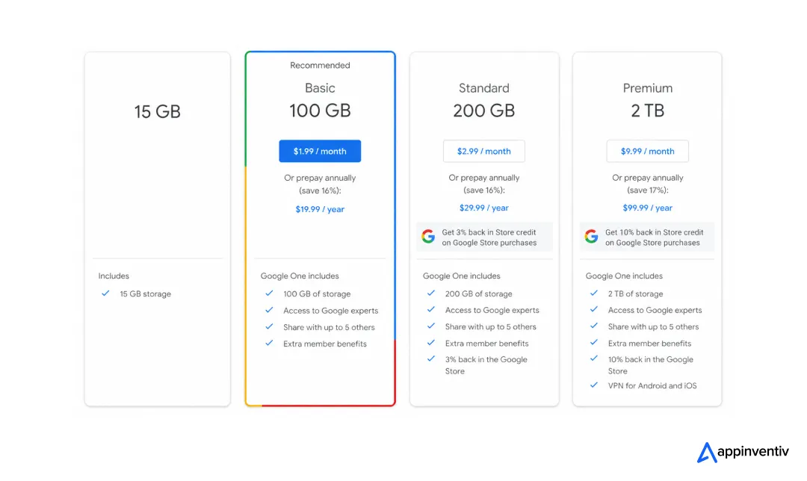Click the Get 3% back Store credit banner

(x=484, y=238)
